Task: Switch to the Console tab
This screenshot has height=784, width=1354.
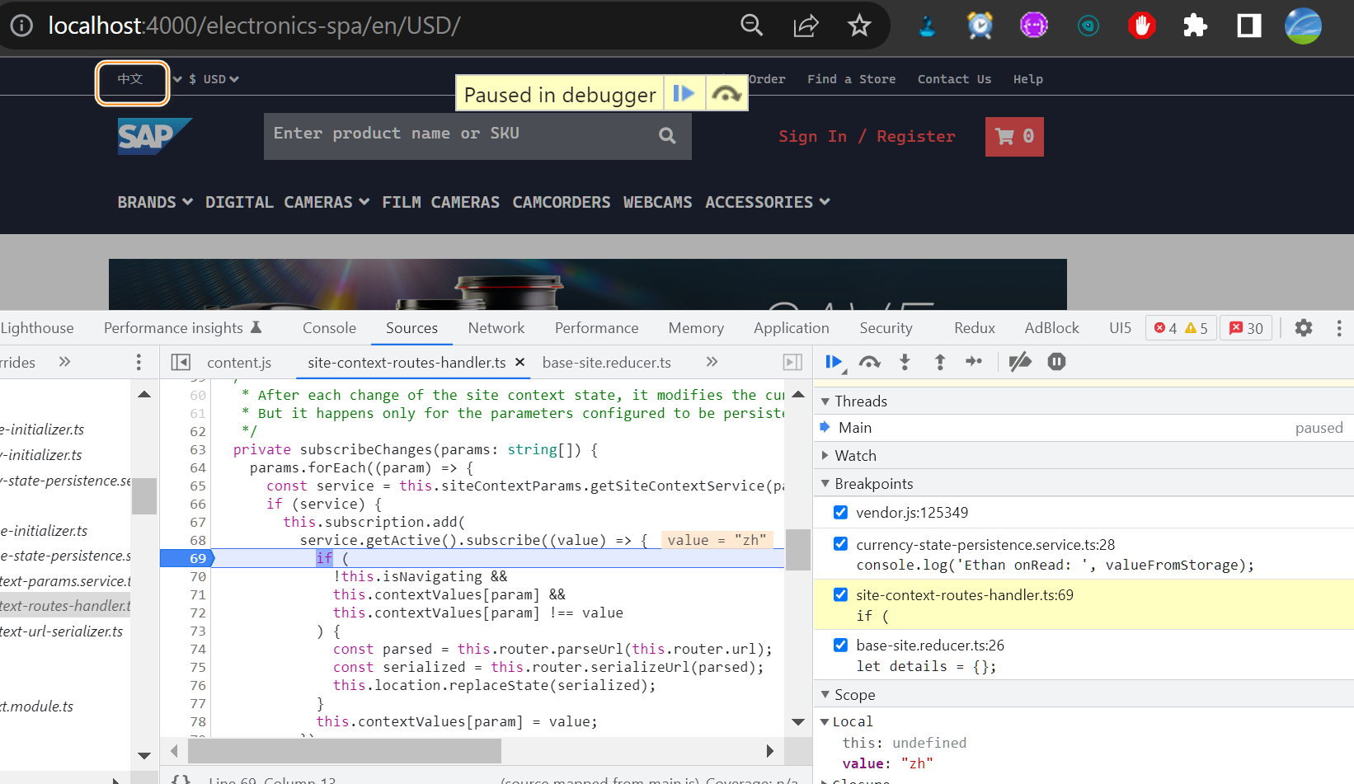Action: [329, 328]
